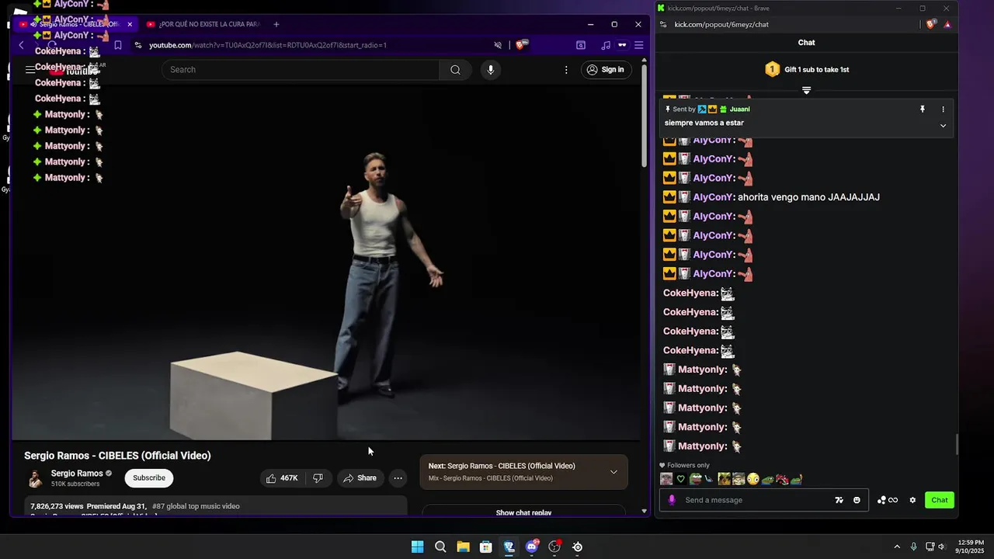Open Brave main hamburger menu
This screenshot has height=559, width=994.
pos(639,45)
